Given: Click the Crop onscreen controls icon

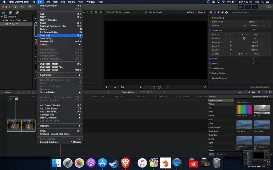Looking at the screenshot, I should [x=254, y=58].
